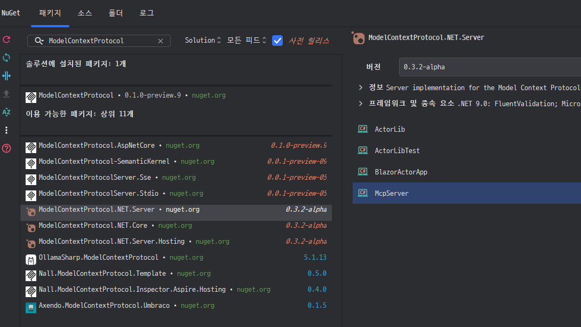Viewport: 581px width, 327px height.
Task: Open the 버전 version combo box
Action: tap(488, 67)
